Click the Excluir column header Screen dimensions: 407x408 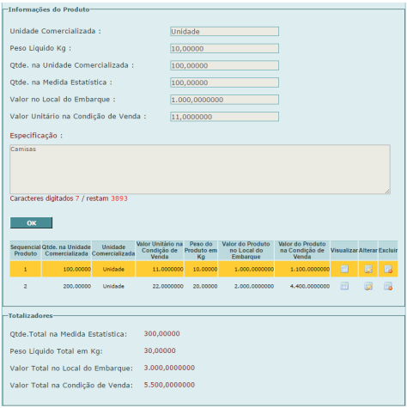coord(388,250)
